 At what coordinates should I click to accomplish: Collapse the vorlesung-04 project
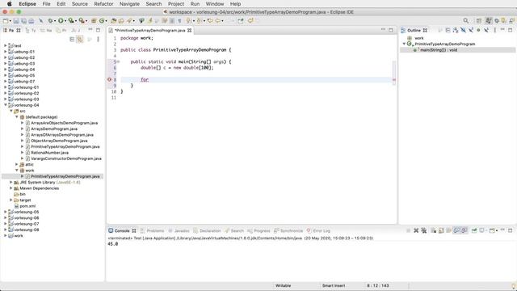point(6,105)
